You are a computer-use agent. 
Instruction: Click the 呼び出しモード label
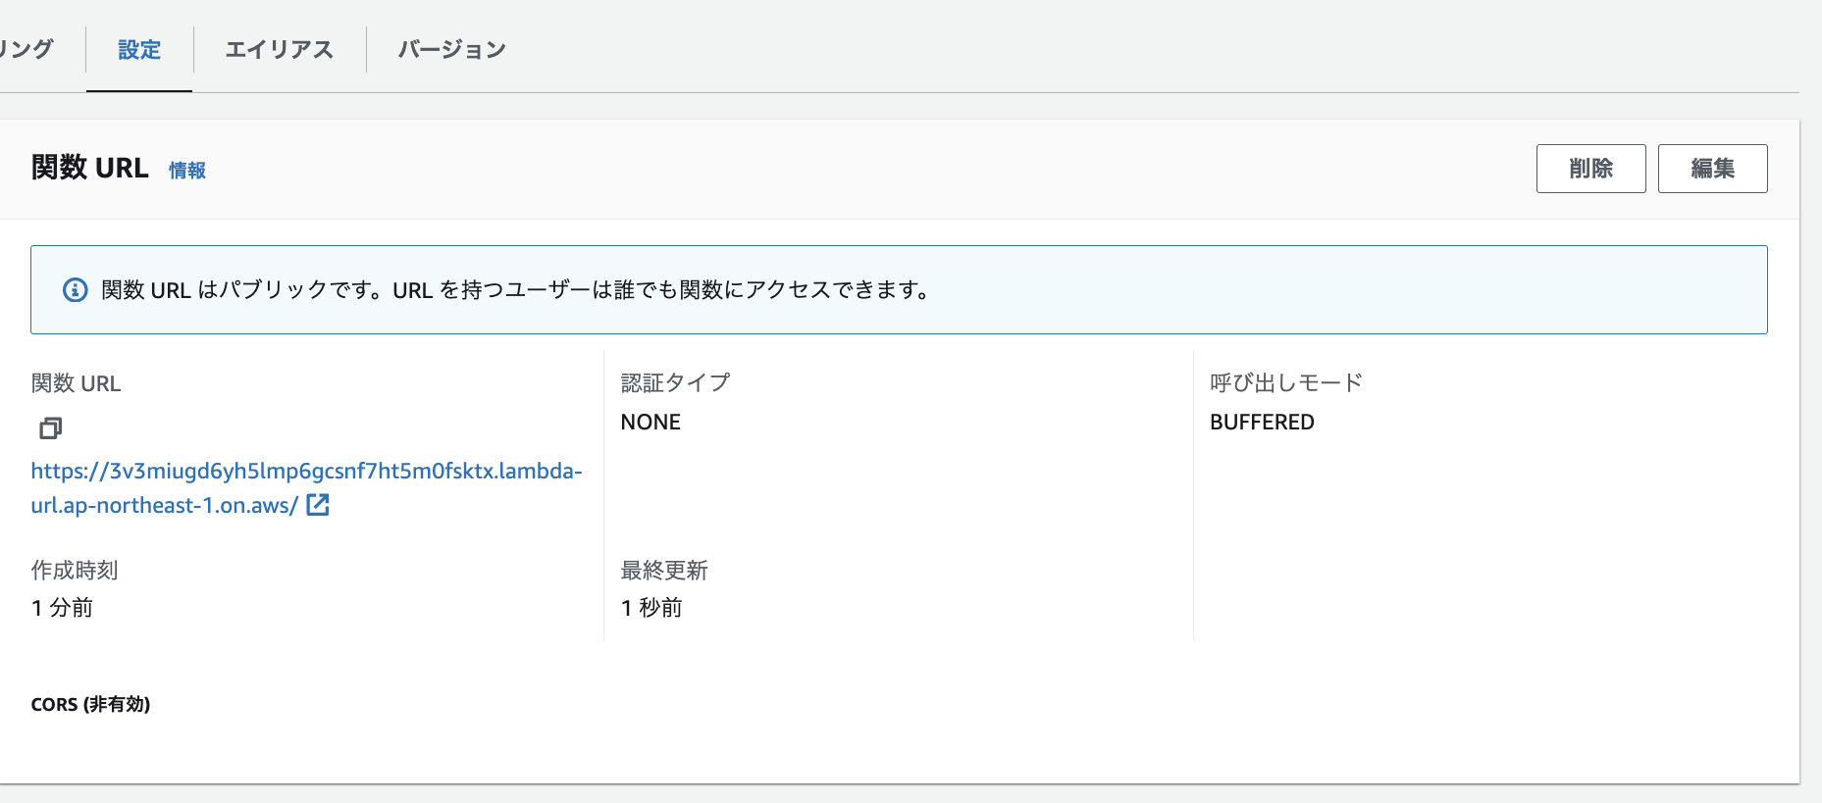coord(1285,382)
